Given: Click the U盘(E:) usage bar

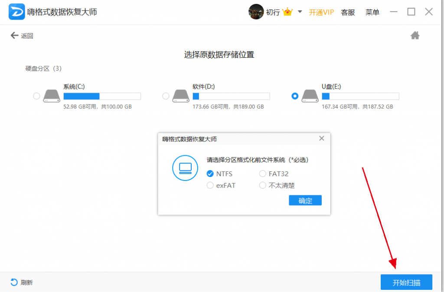Looking at the screenshot, I should tap(360, 96).
